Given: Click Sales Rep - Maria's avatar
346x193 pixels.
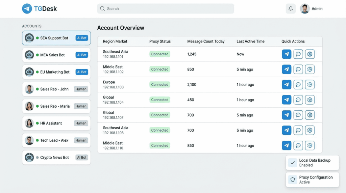Looking at the screenshot, I should point(29,106).
